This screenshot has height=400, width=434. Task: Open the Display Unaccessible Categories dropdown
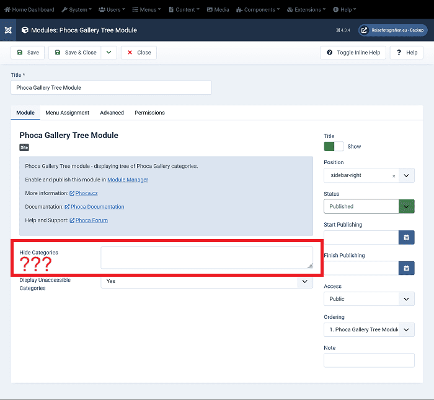tap(206, 281)
